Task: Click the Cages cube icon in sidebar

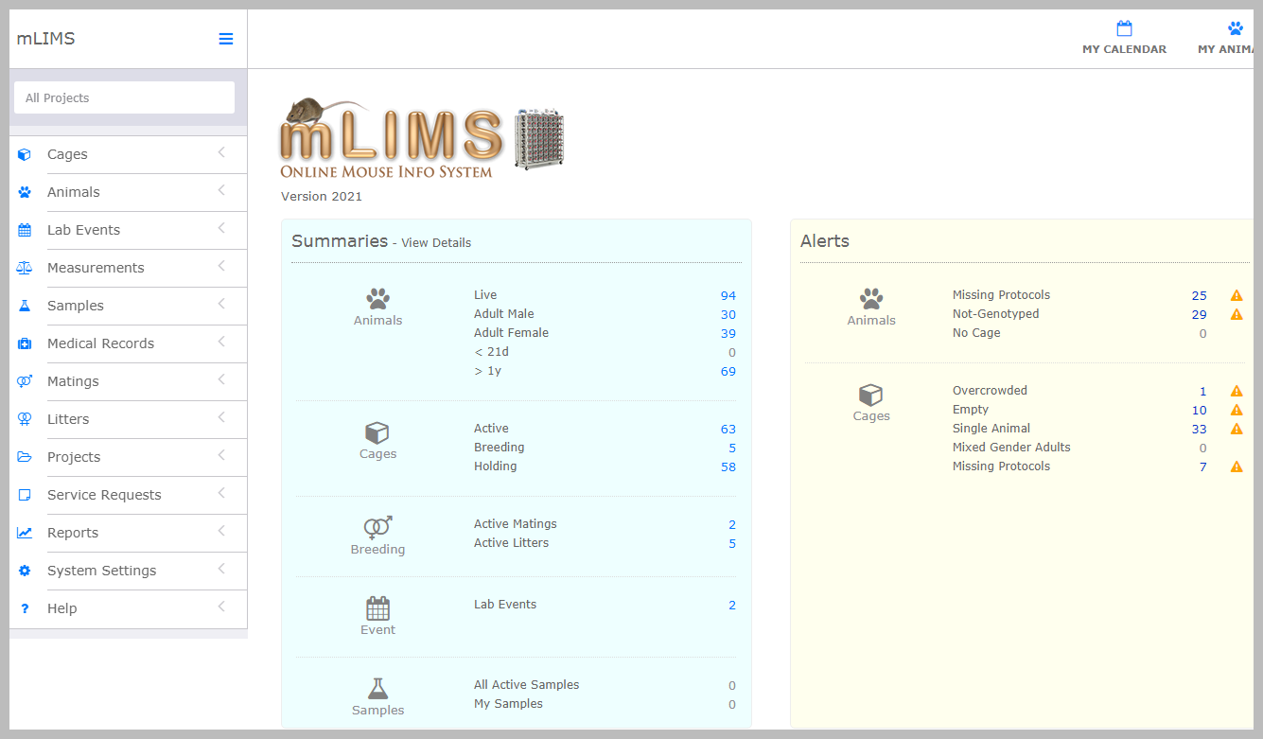Action: tap(25, 154)
